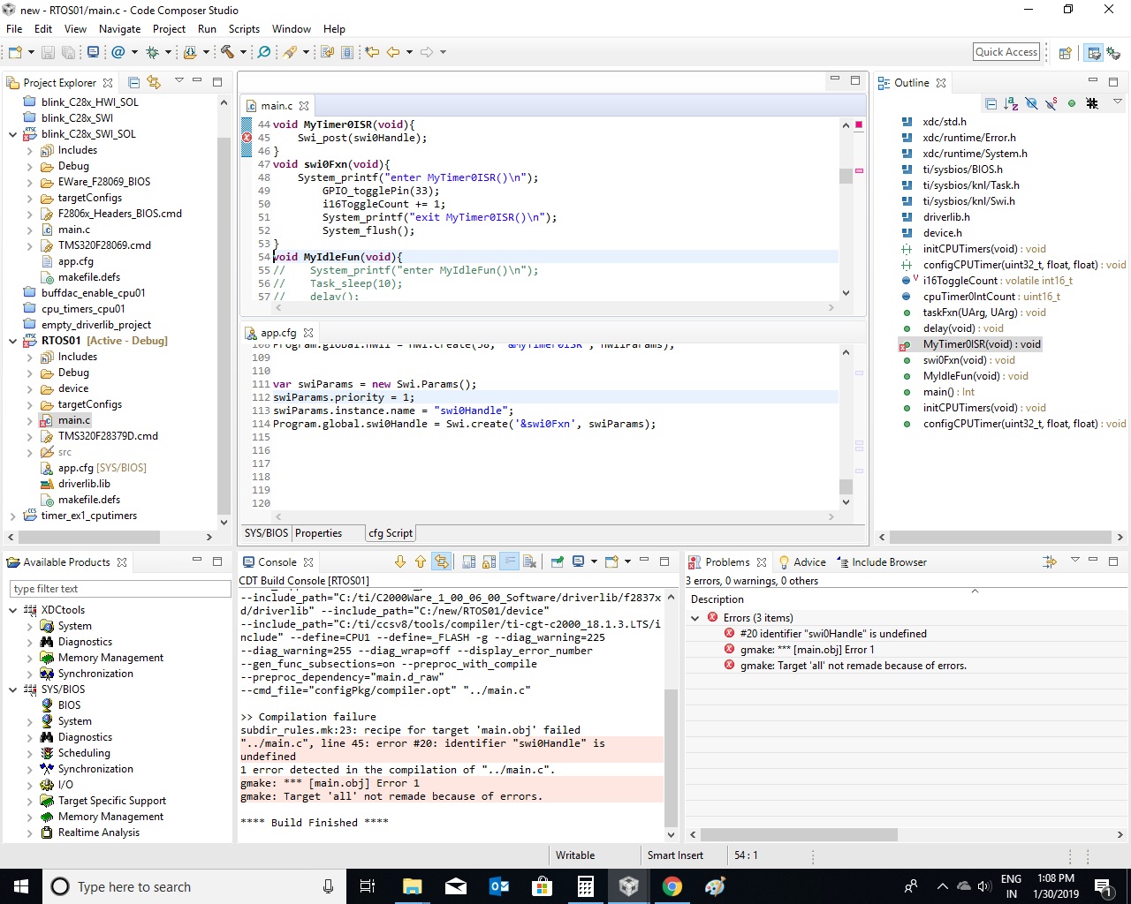Click the pen annotation toolbar icon
Viewport: 1131px width, 904px height.
290,52
